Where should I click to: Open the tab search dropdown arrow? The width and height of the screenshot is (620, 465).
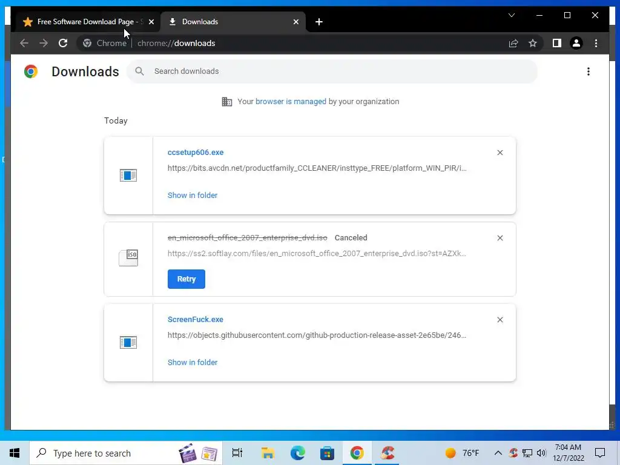(x=511, y=15)
